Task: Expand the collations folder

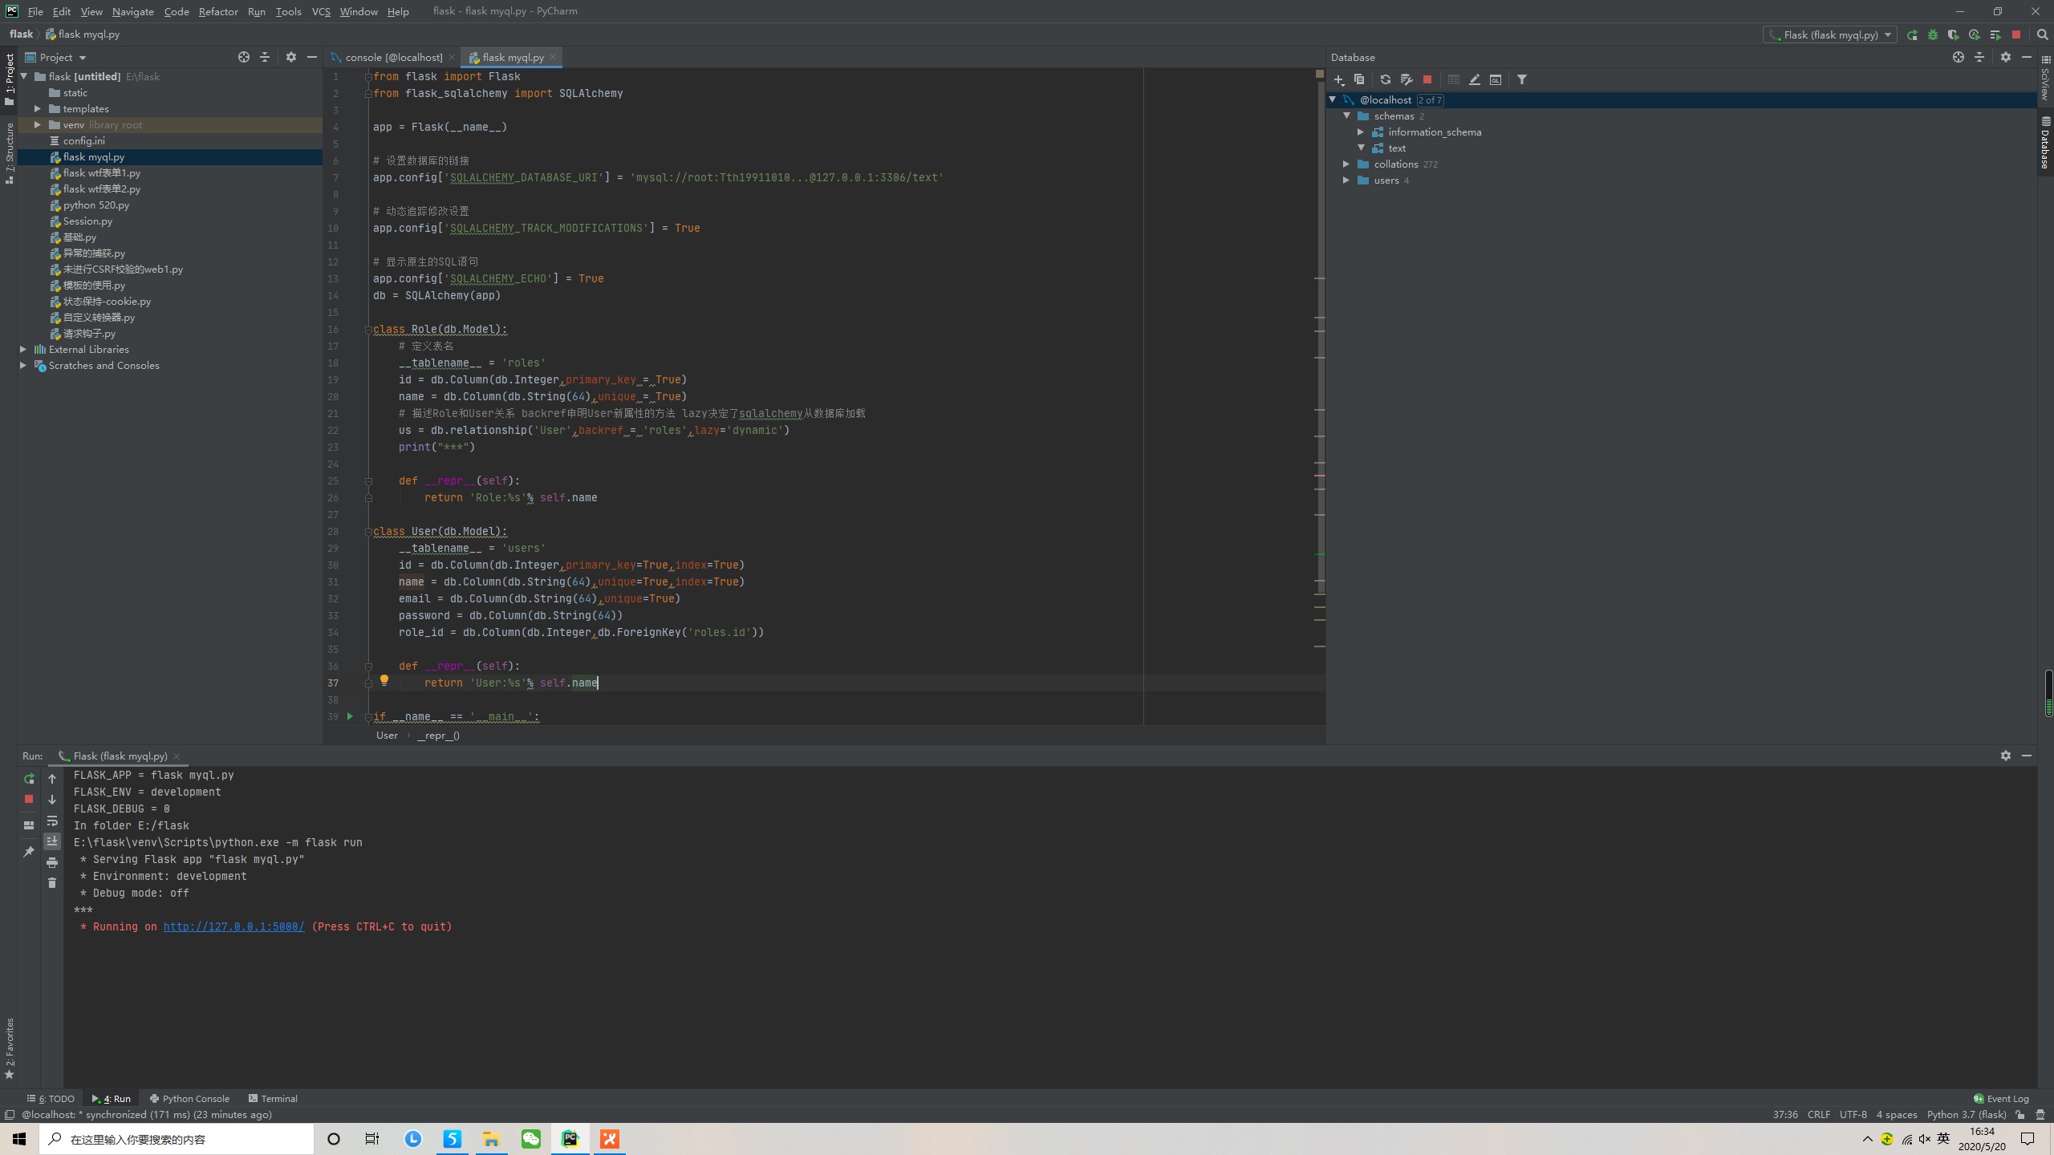Action: point(1347,164)
